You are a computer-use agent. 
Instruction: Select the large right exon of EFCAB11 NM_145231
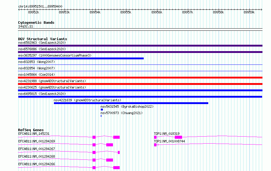click(117, 137)
